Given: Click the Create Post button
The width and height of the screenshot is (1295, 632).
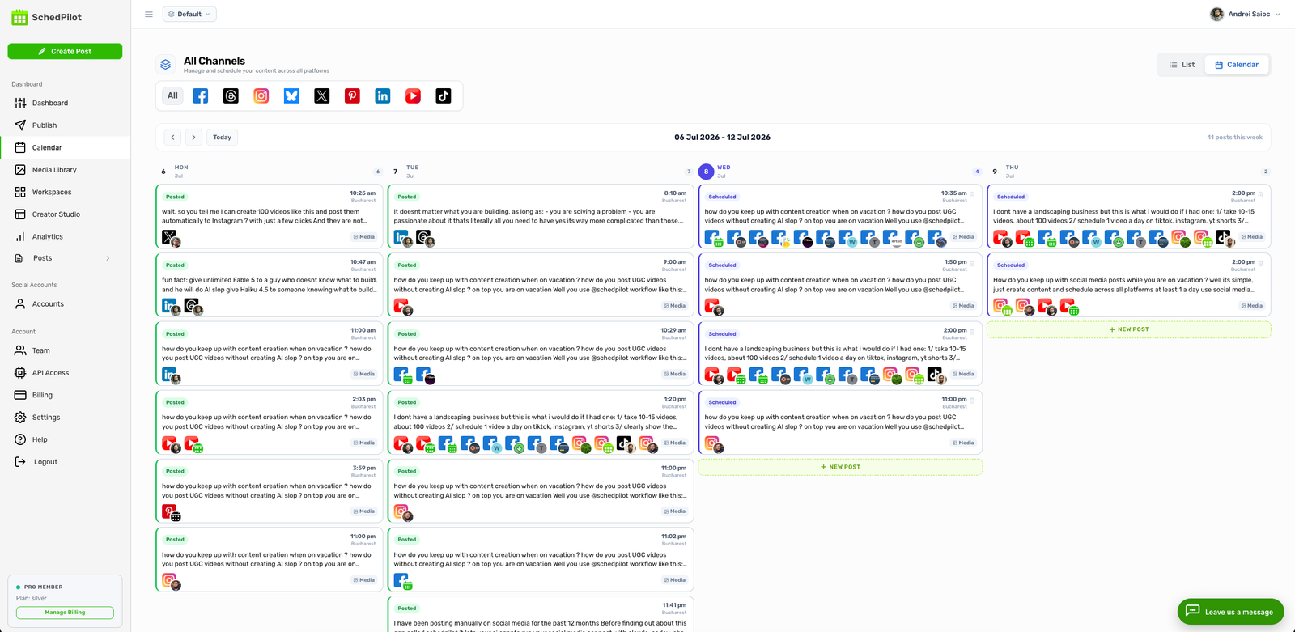Looking at the screenshot, I should [x=65, y=51].
